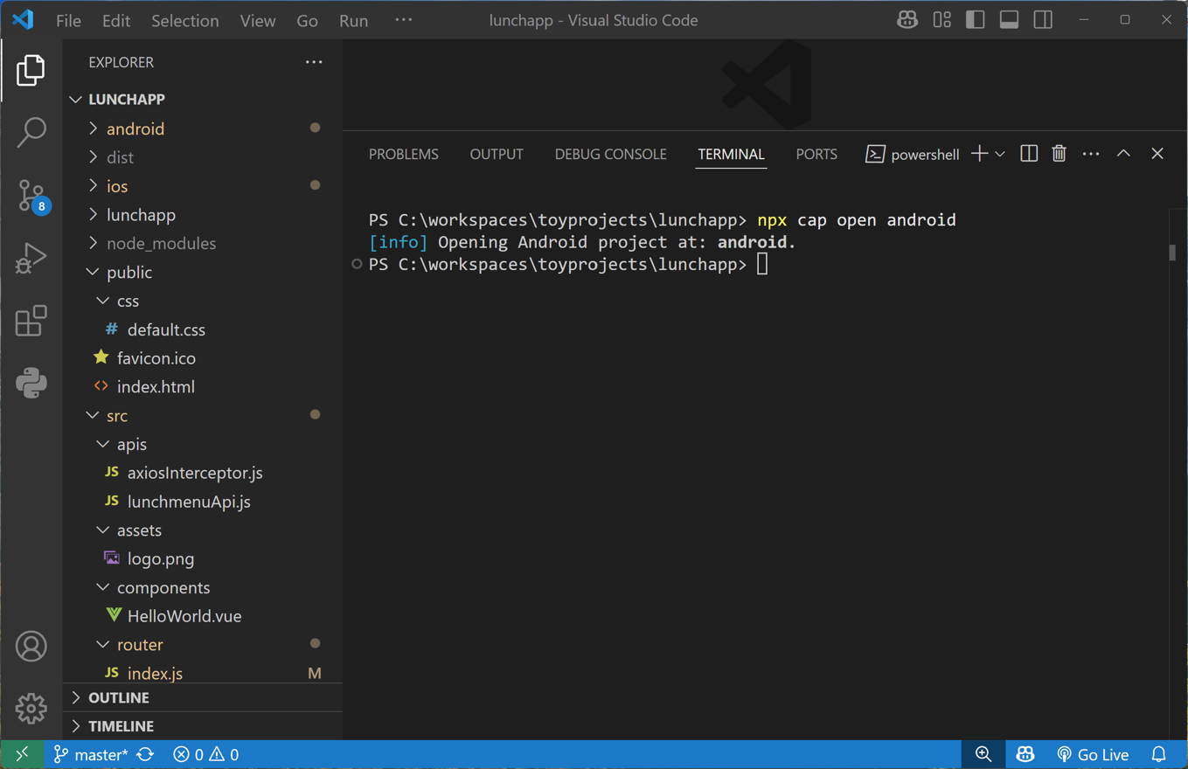The height and width of the screenshot is (769, 1188).
Task: Switch to the OUTPUT tab
Action: click(497, 154)
